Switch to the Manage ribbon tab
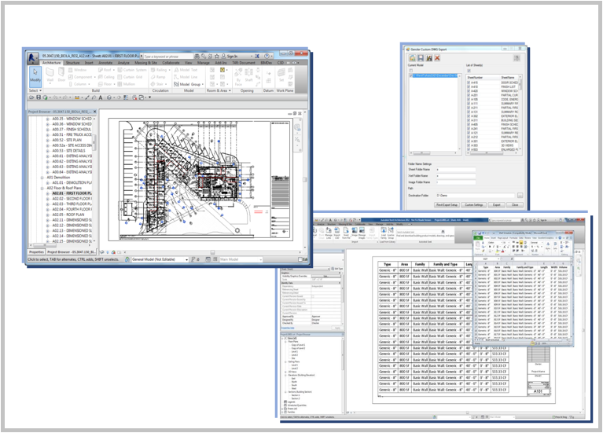The image size is (603, 433). [x=204, y=63]
